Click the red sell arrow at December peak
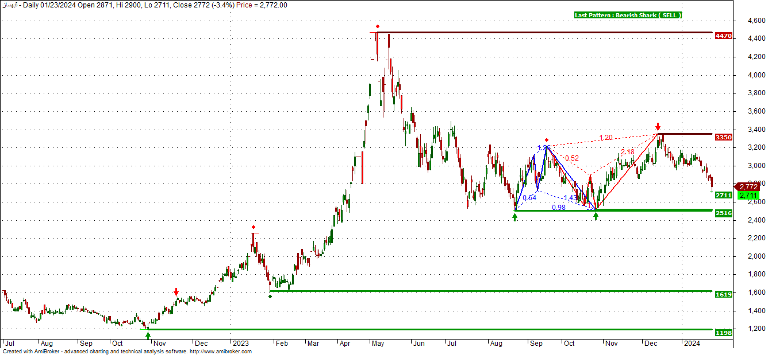 click(658, 127)
